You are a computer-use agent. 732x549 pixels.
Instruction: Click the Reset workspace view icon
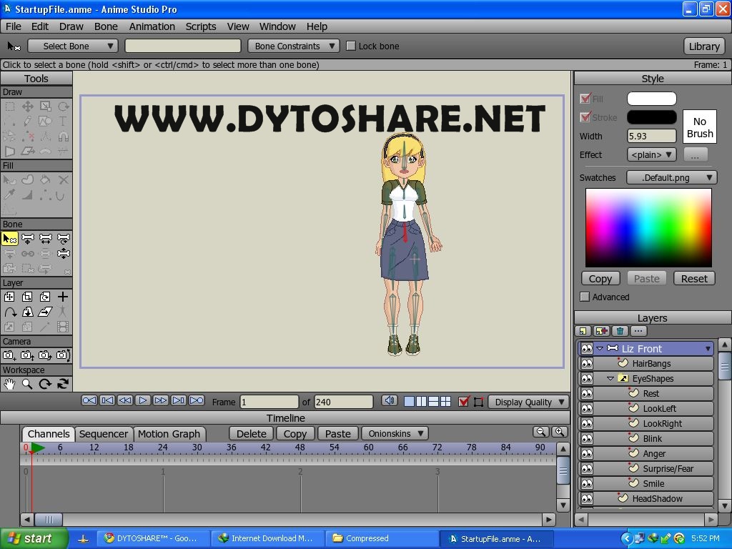point(63,384)
